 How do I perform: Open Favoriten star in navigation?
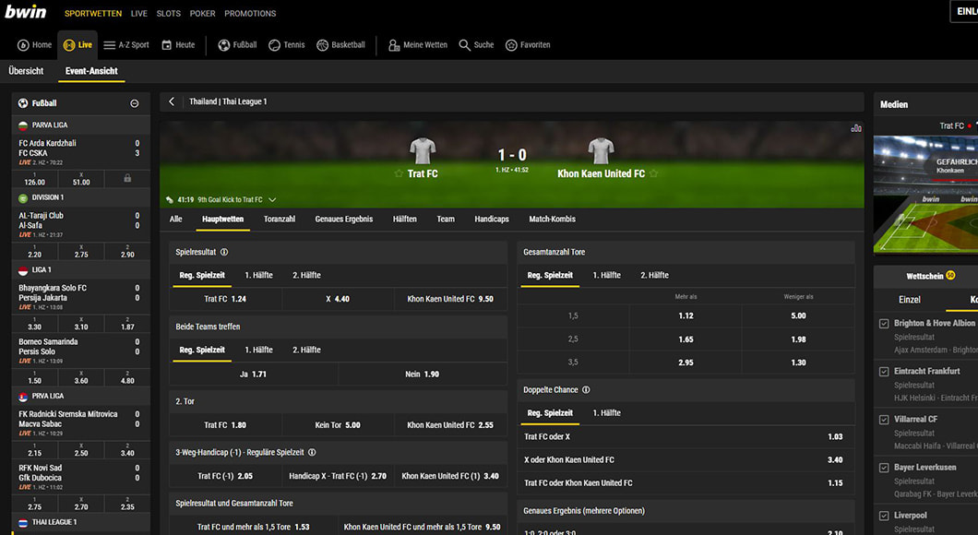tap(511, 45)
